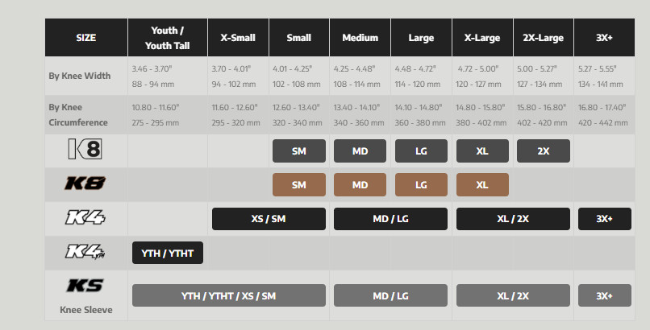Screen dimensions: 650x330
Task: Click the 12.60 - 13.40" circumference value
Action: pos(296,107)
